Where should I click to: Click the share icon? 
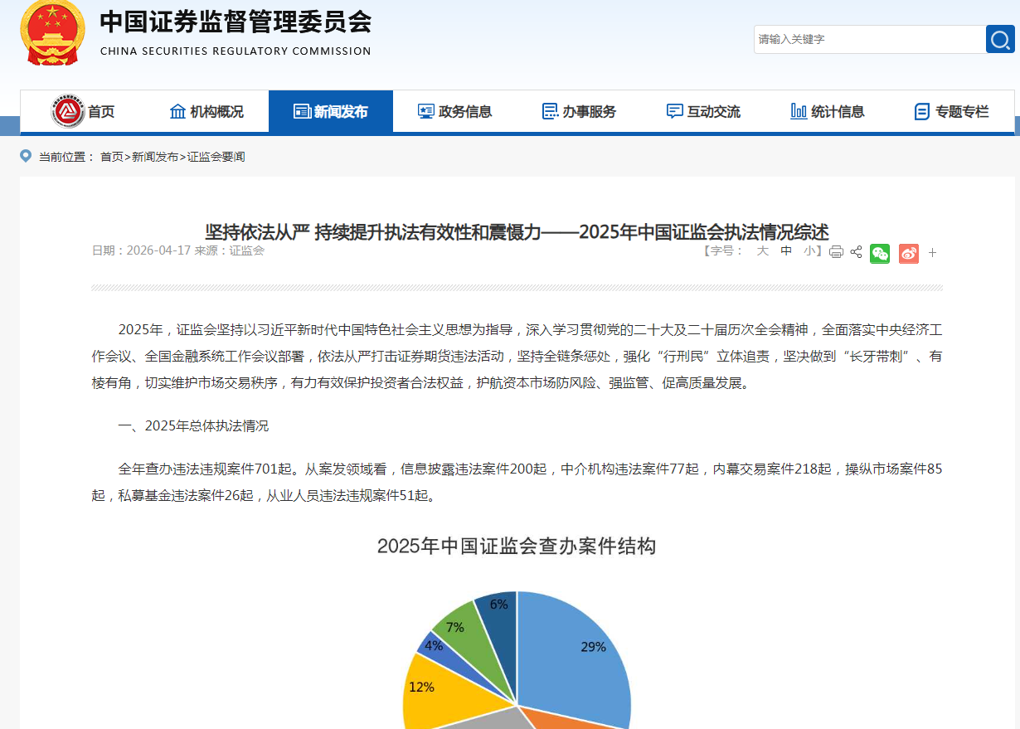856,252
